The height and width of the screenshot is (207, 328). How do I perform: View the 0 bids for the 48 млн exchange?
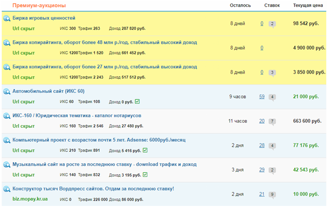[262, 48]
